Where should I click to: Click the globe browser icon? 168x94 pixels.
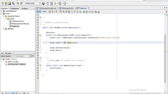(43, 3)
